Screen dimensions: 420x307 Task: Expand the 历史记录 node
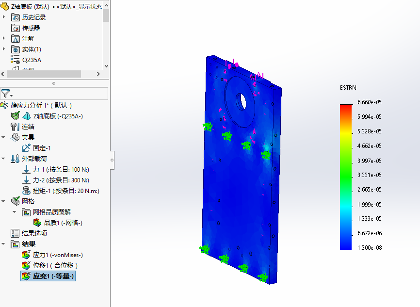[4, 17]
